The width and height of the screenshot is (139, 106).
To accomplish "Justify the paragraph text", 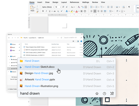I will (x=101, y=11).
